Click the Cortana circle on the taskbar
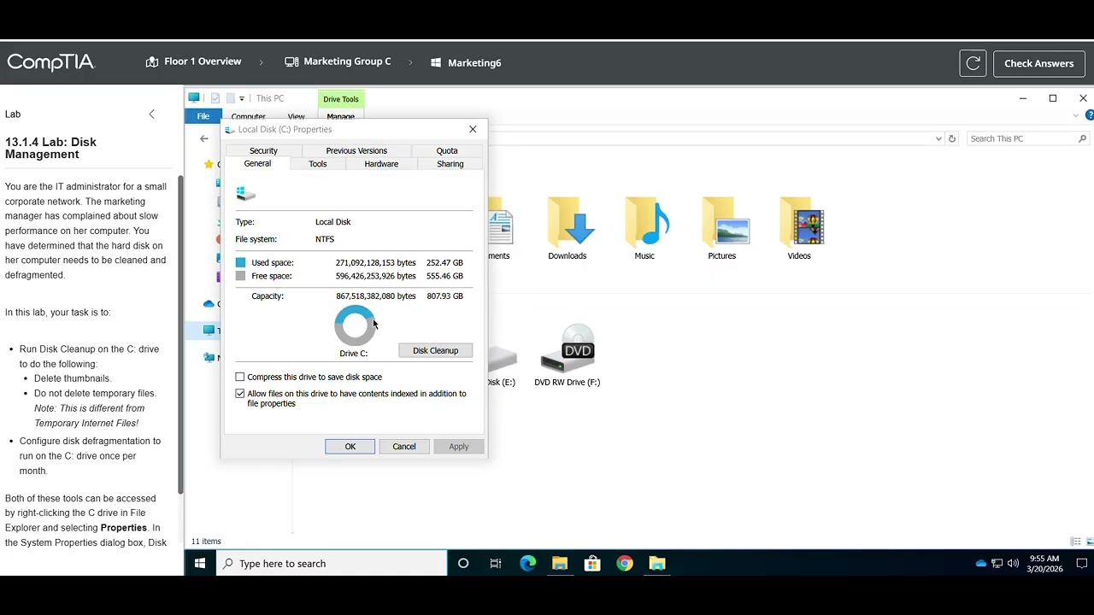 [x=463, y=564]
